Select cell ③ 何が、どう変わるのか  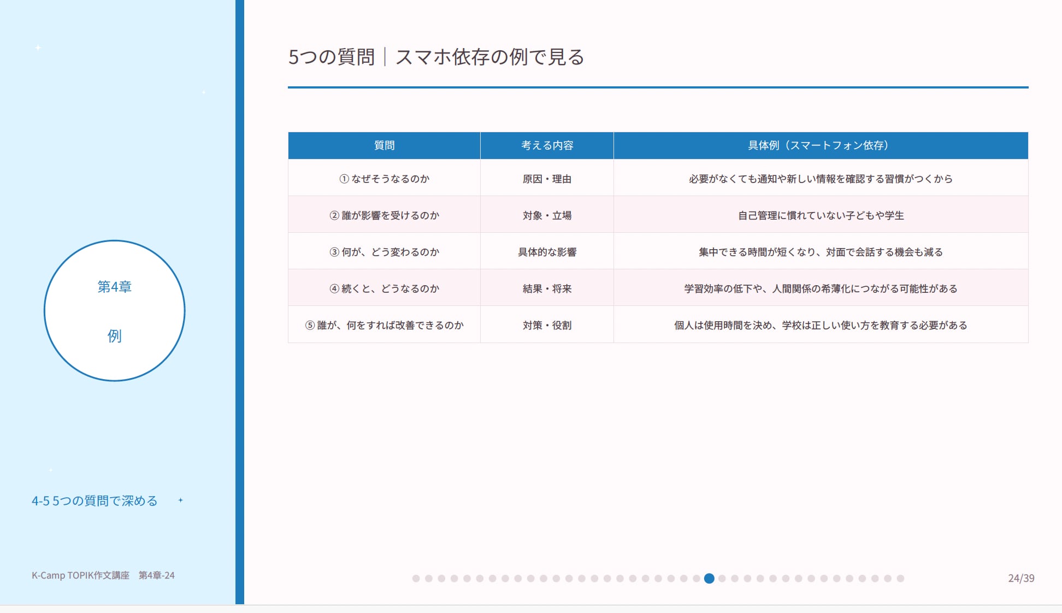[384, 252]
